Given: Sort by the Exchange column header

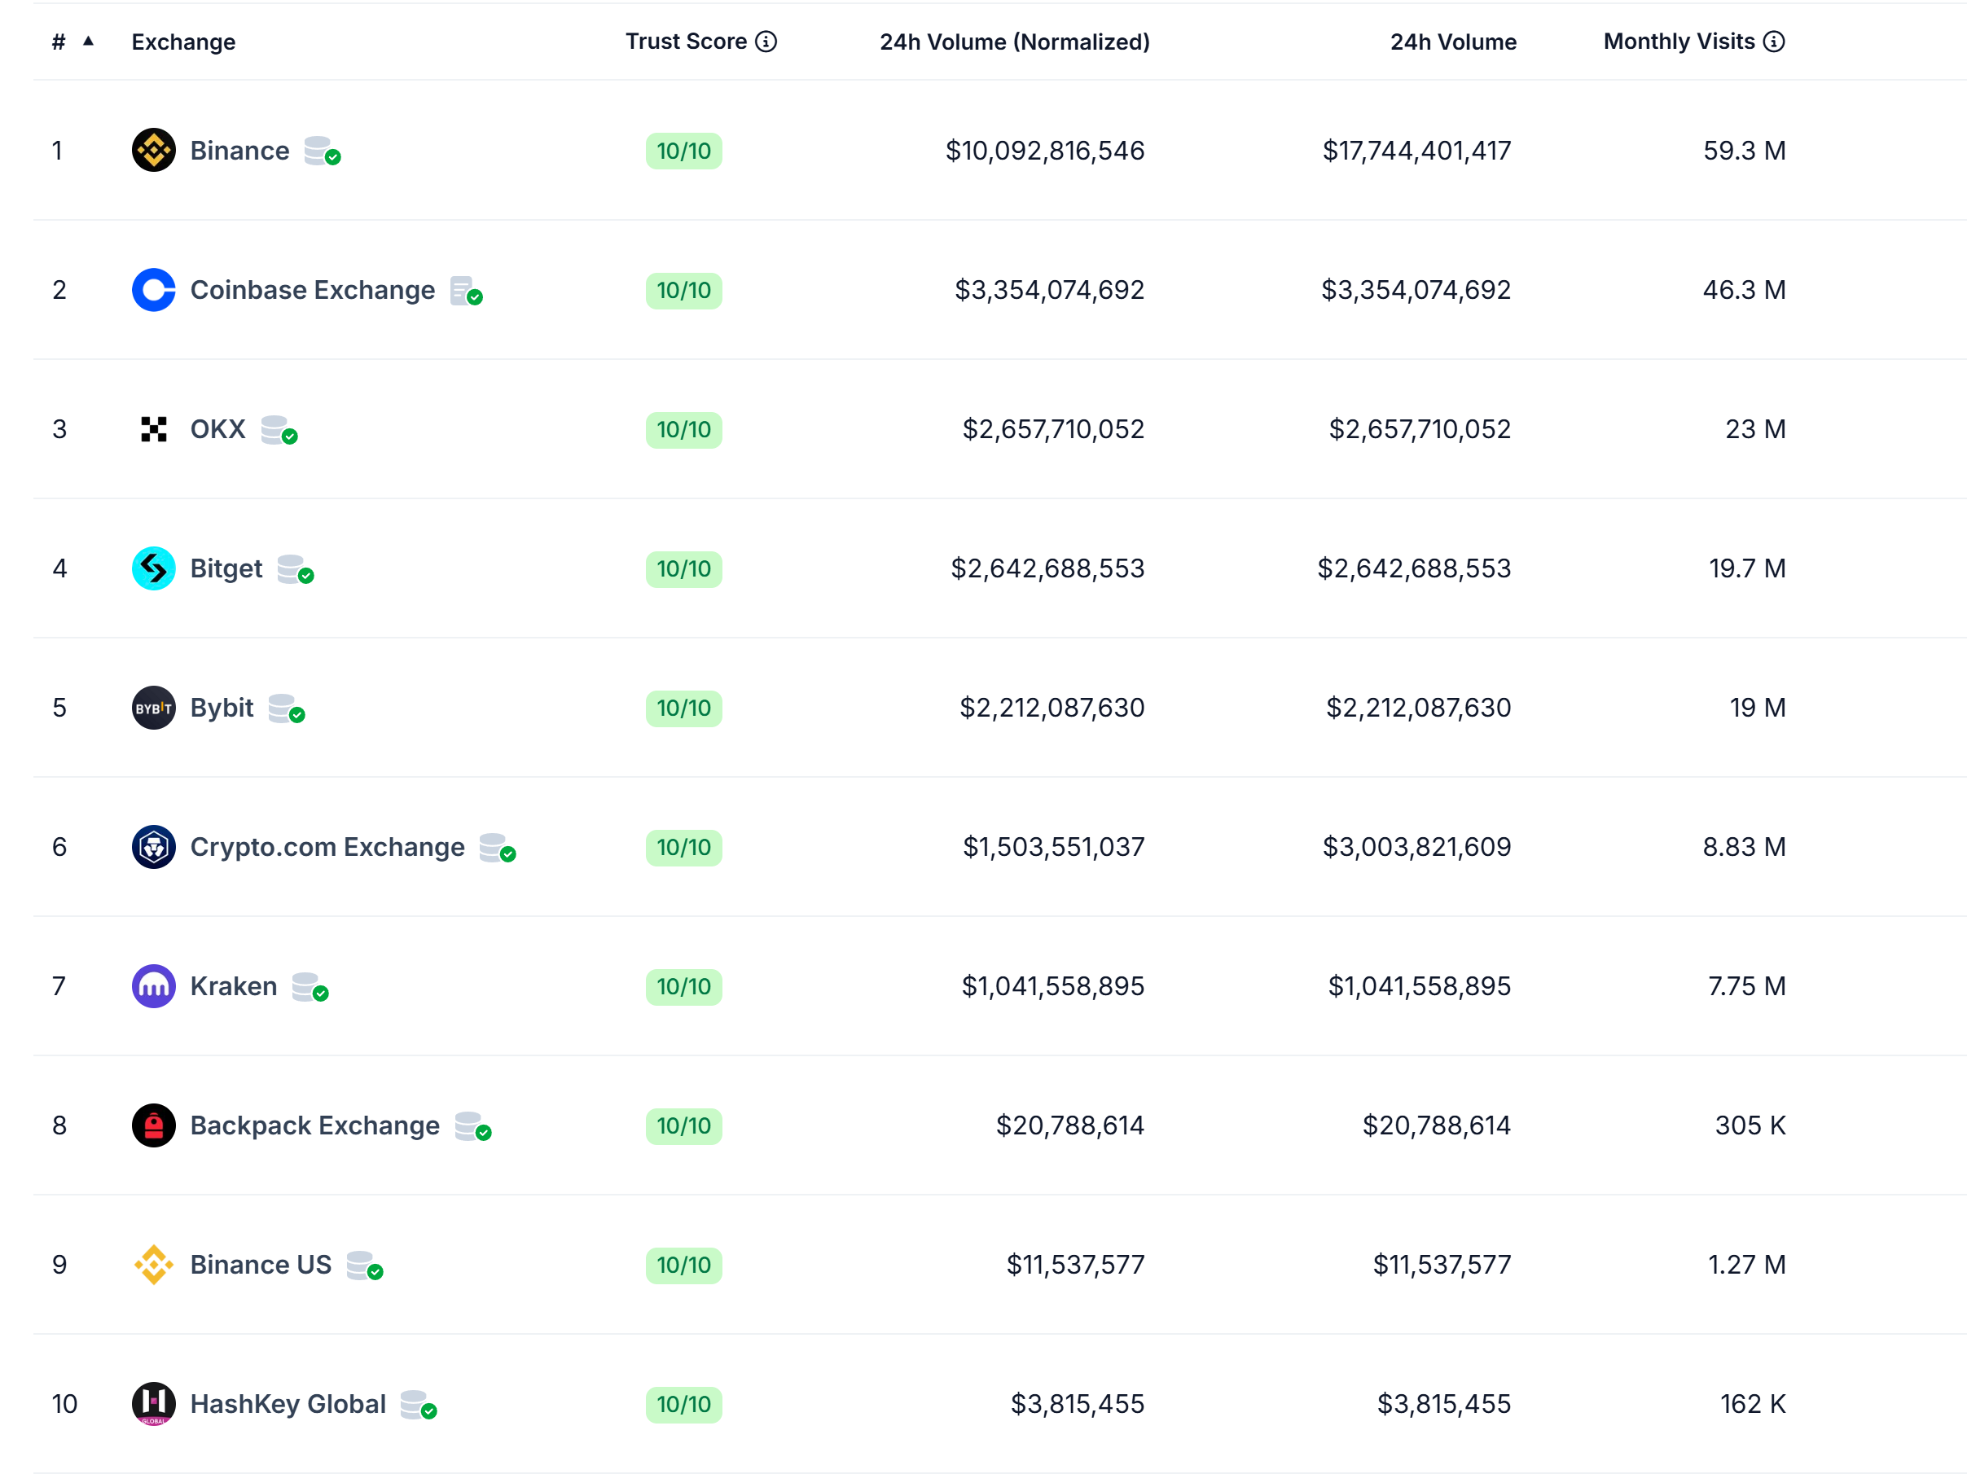Looking at the screenshot, I should (183, 42).
